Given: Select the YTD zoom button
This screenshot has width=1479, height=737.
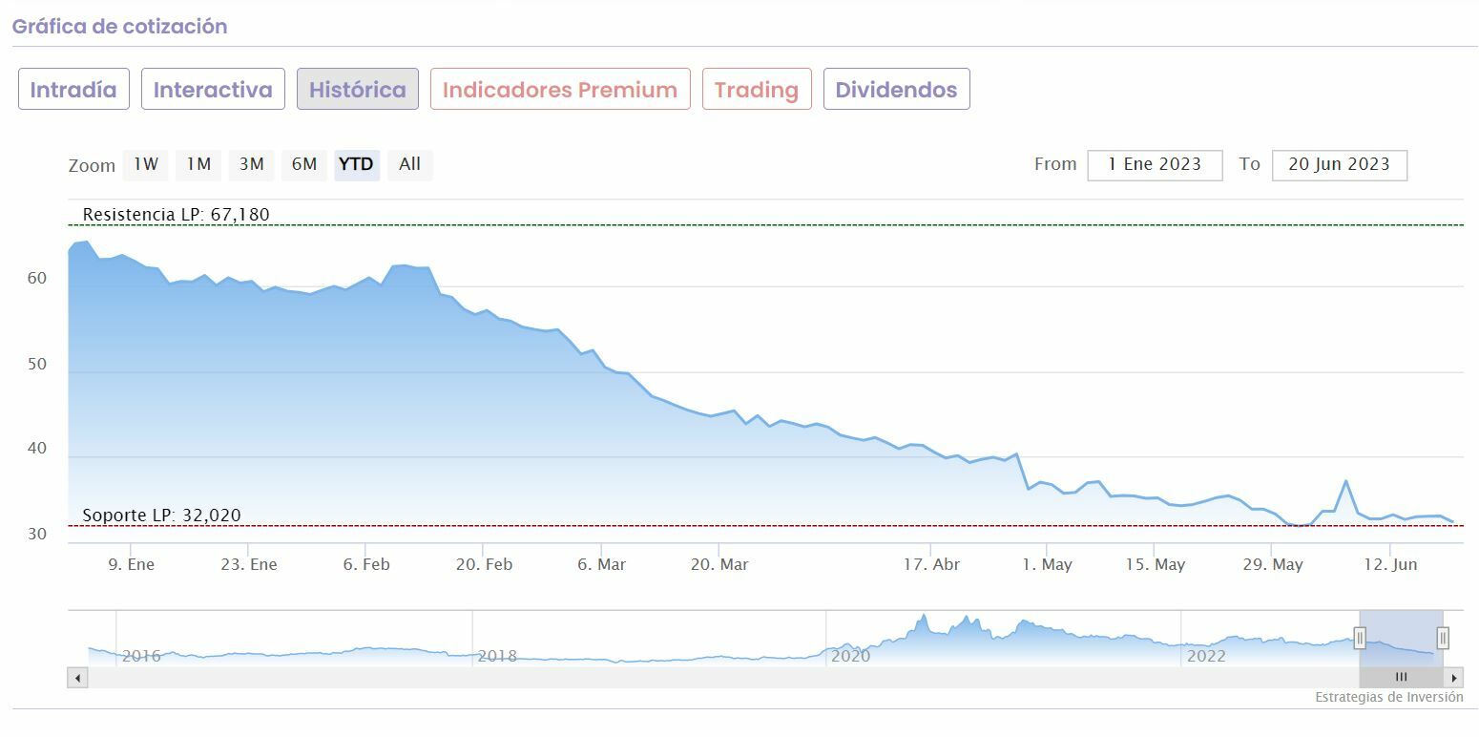Looking at the screenshot, I should (357, 164).
